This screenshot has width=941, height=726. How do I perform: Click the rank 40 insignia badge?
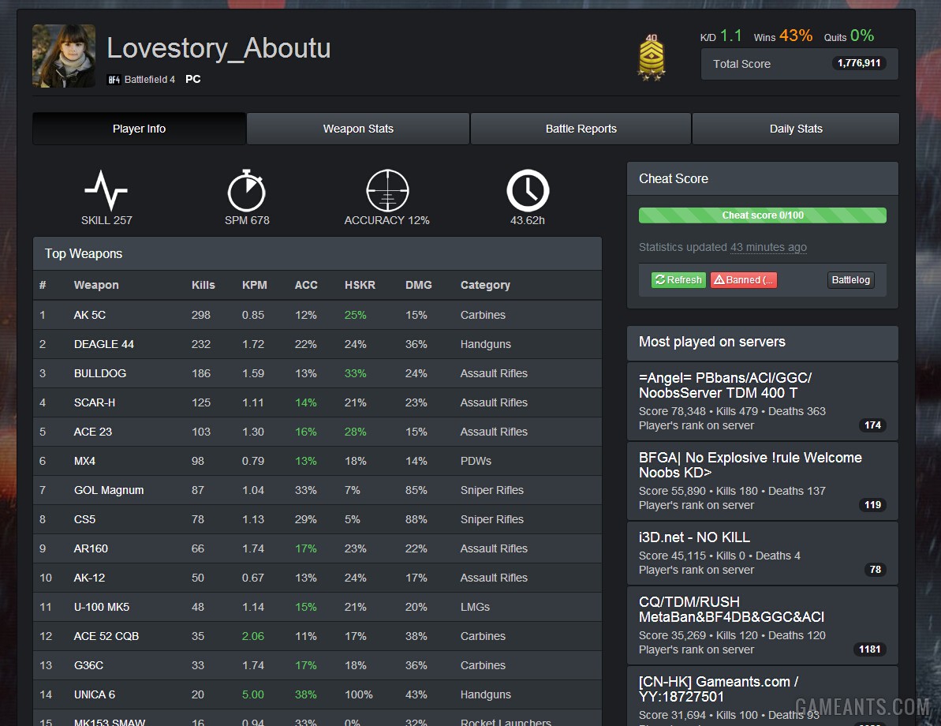tap(652, 58)
